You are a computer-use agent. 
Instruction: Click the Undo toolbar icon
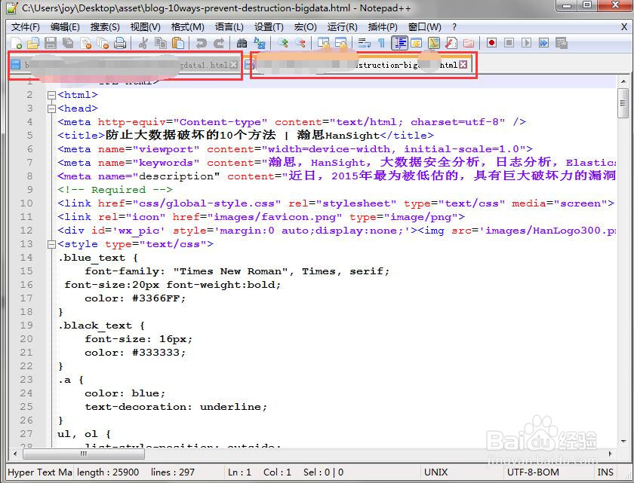[x=199, y=43]
